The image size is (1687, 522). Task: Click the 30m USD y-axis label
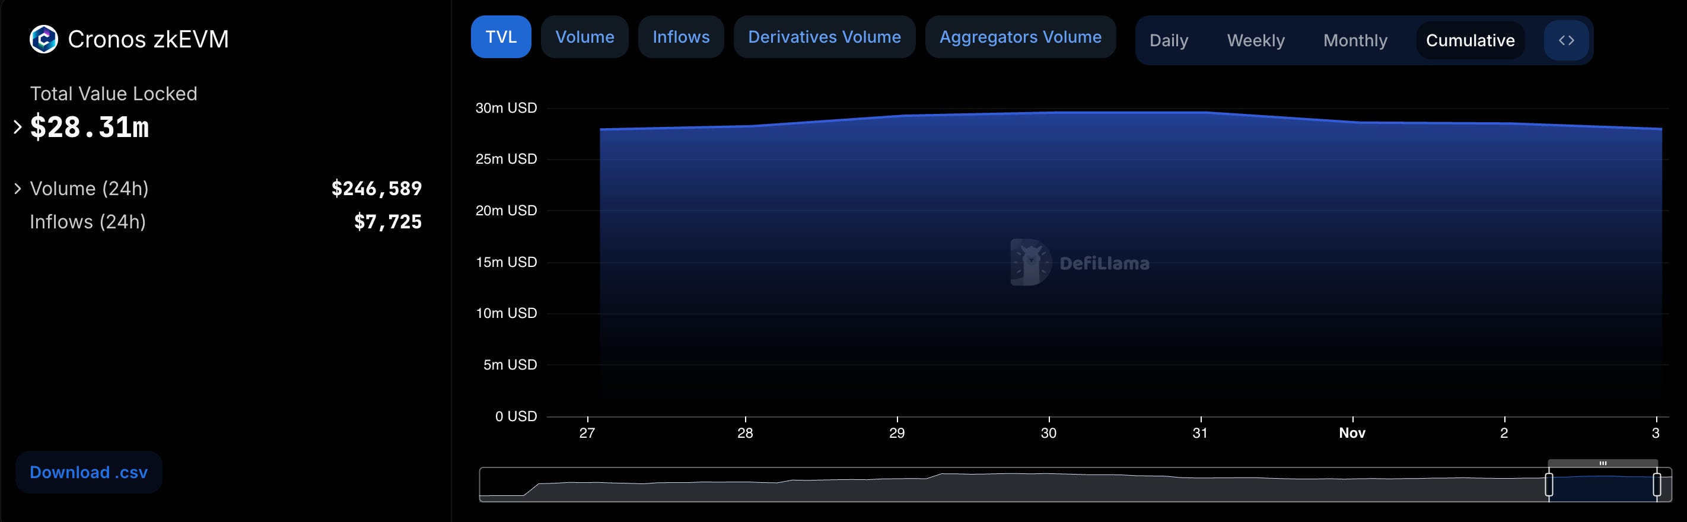[x=506, y=108]
